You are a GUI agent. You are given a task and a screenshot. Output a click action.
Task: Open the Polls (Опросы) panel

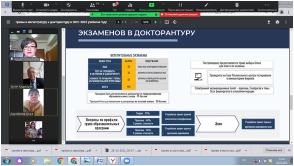coord(131,5)
